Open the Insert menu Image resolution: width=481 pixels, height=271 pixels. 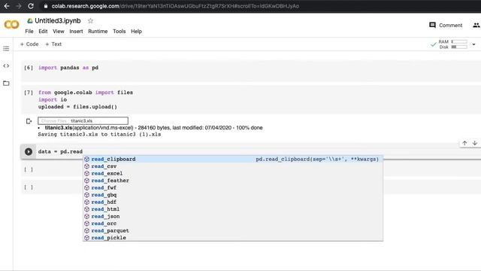tap(76, 32)
